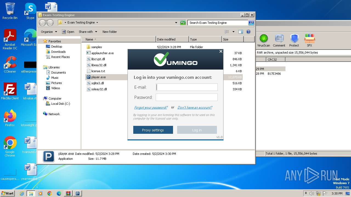Open Internet Explorer from the taskbar
The width and height of the screenshot is (351, 197).
click(x=22, y=193)
